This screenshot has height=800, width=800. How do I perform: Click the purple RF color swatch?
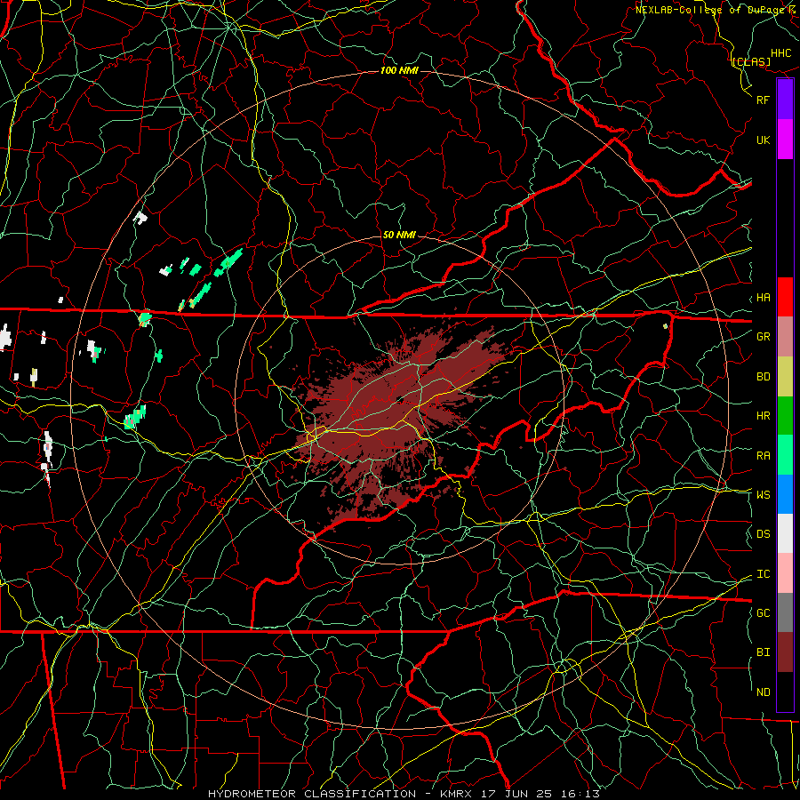click(x=785, y=100)
